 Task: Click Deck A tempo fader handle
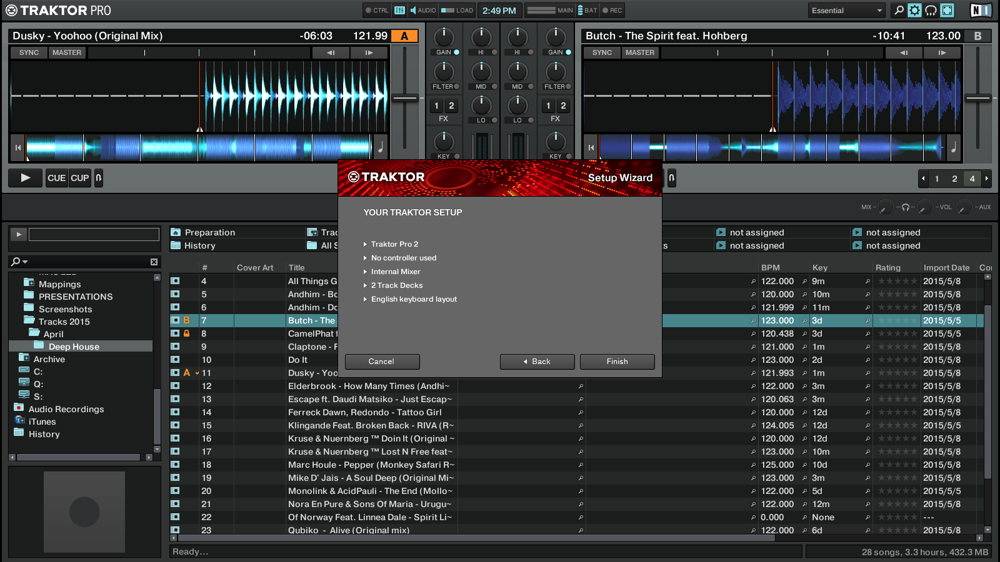click(x=405, y=98)
